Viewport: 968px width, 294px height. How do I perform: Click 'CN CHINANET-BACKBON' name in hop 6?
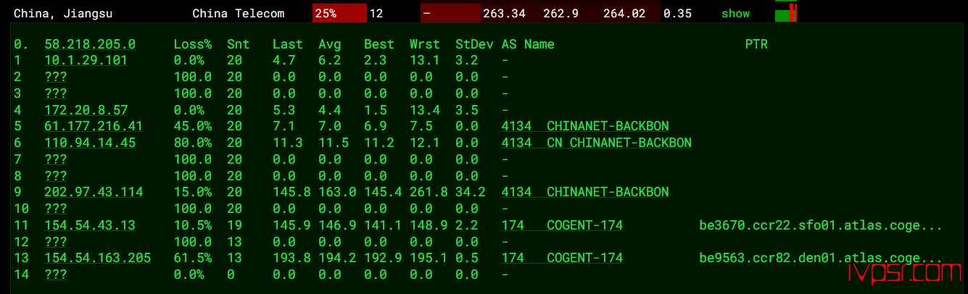(x=619, y=143)
